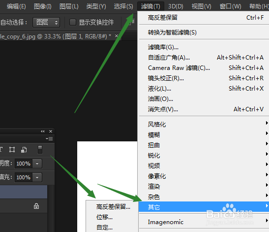Toggle the layer filtering on/off switch

click(40, 150)
